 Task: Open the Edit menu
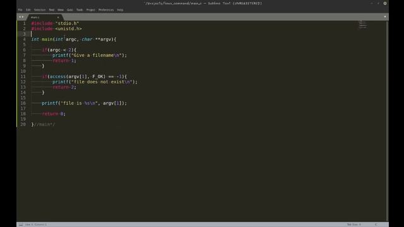click(x=28, y=10)
